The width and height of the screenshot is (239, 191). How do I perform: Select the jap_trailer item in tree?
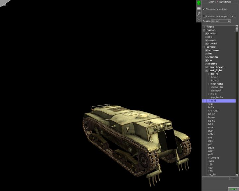217,97
